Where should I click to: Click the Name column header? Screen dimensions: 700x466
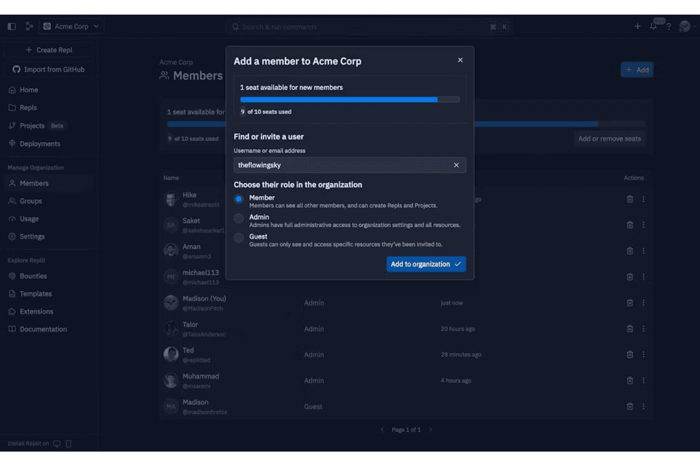pos(171,178)
